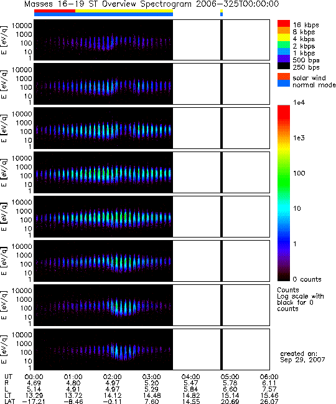
Task: Click the green 2 kbps legend swatch
Action: tap(284, 44)
